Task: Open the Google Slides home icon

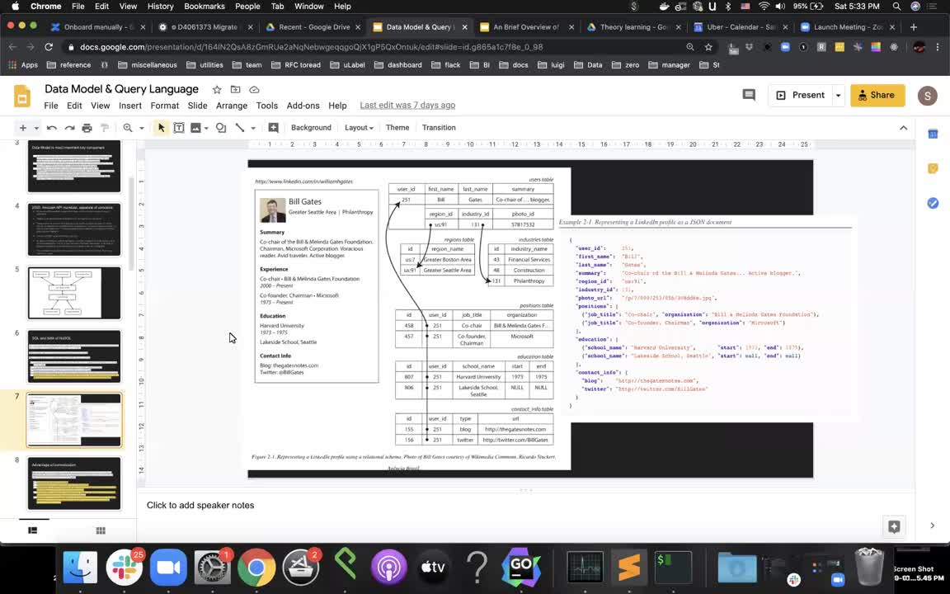Action: (x=22, y=97)
